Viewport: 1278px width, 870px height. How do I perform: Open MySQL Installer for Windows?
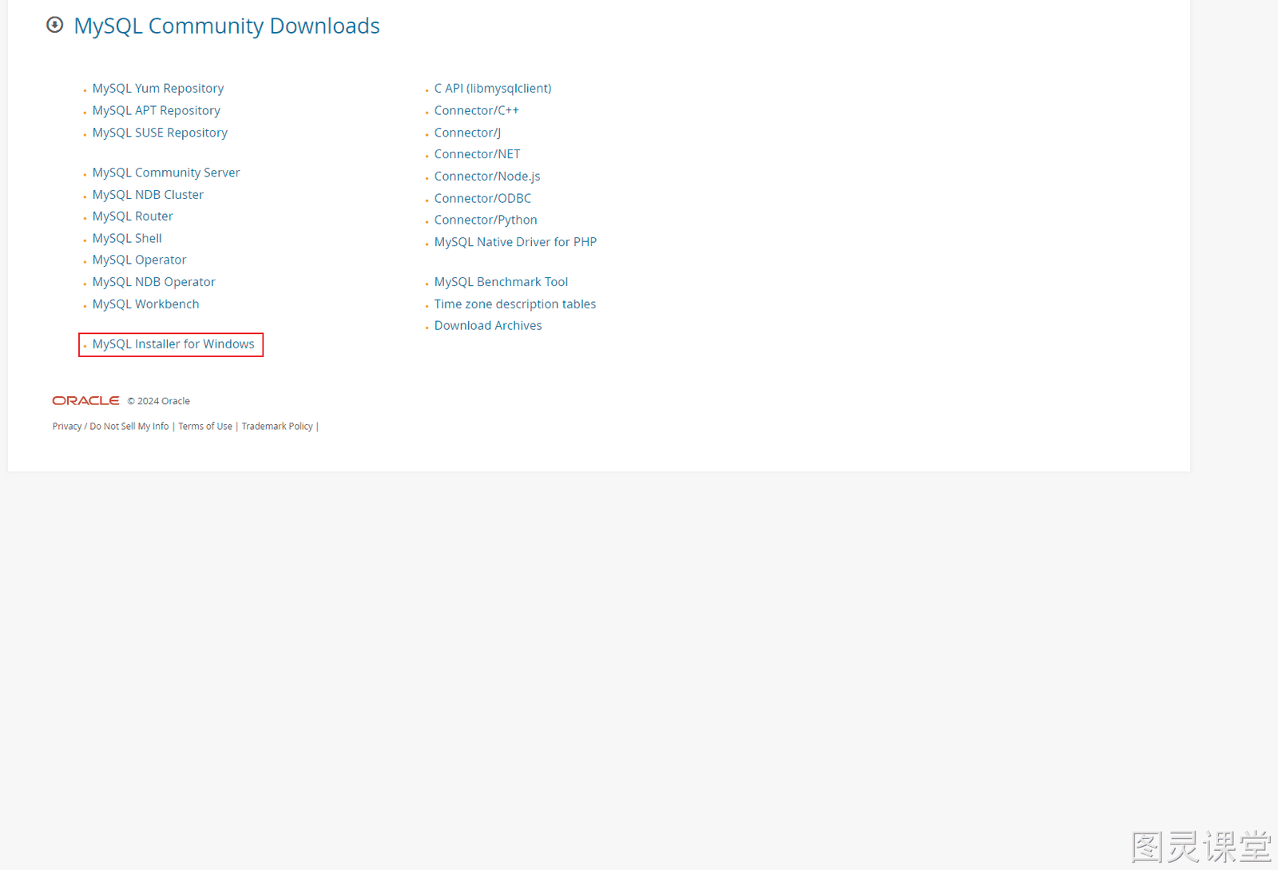[173, 344]
